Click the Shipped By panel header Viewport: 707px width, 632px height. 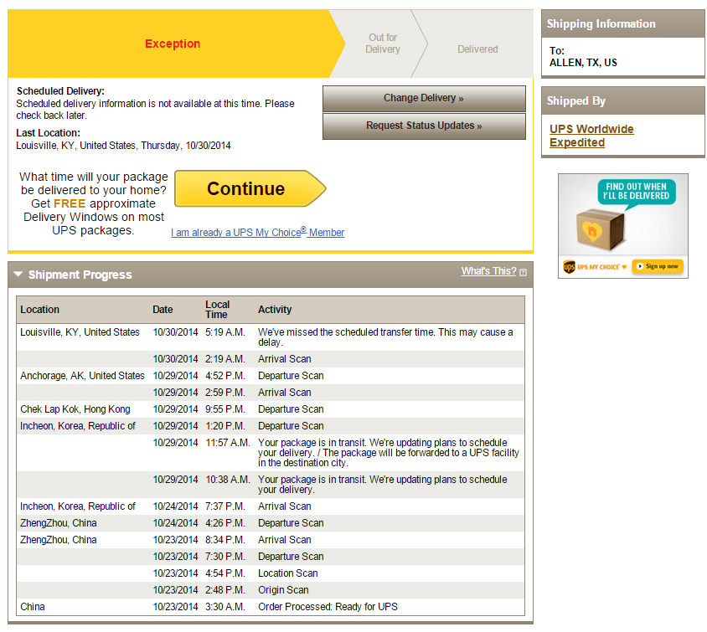tap(622, 101)
